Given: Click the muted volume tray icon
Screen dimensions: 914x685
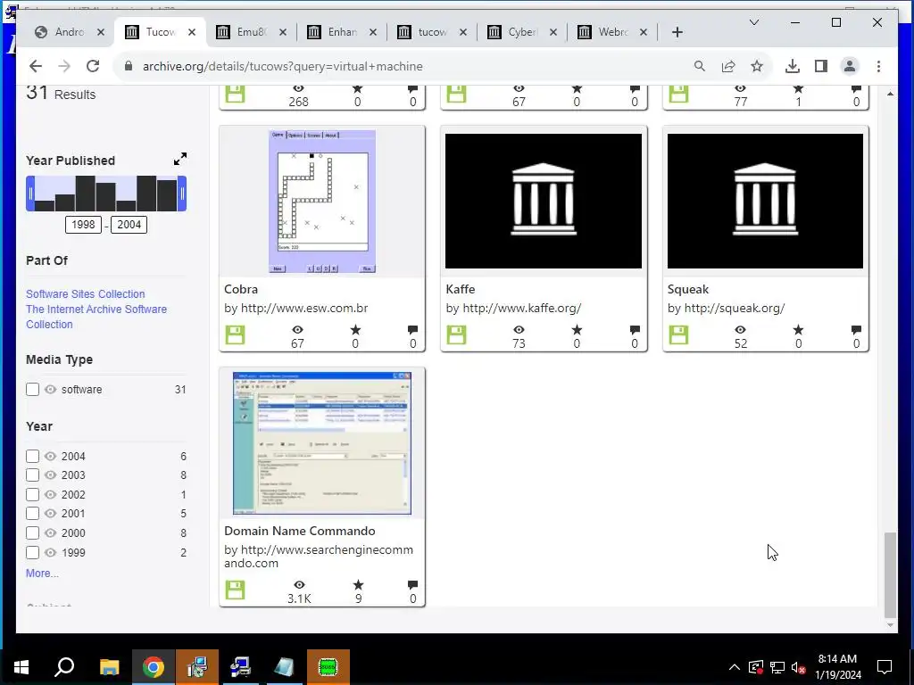Looking at the screenshot, I should click(799, 667).
